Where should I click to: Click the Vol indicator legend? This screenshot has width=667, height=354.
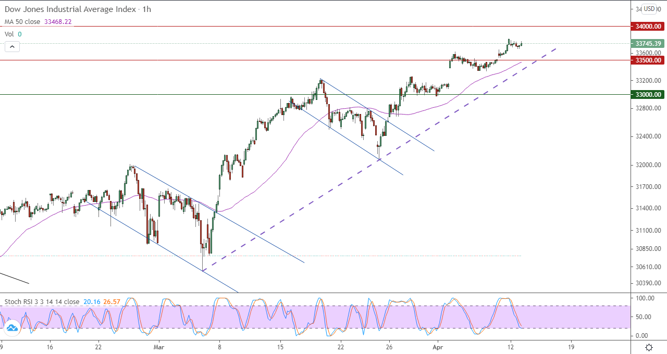click(9, 34)
